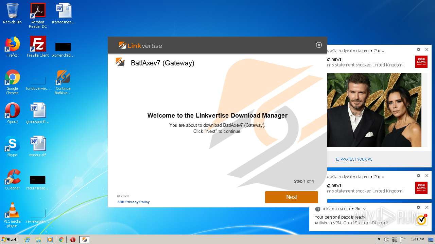Open the returnsreso desktop file
The height and width of the screenshot is (244, 435).
pos(38,183)
